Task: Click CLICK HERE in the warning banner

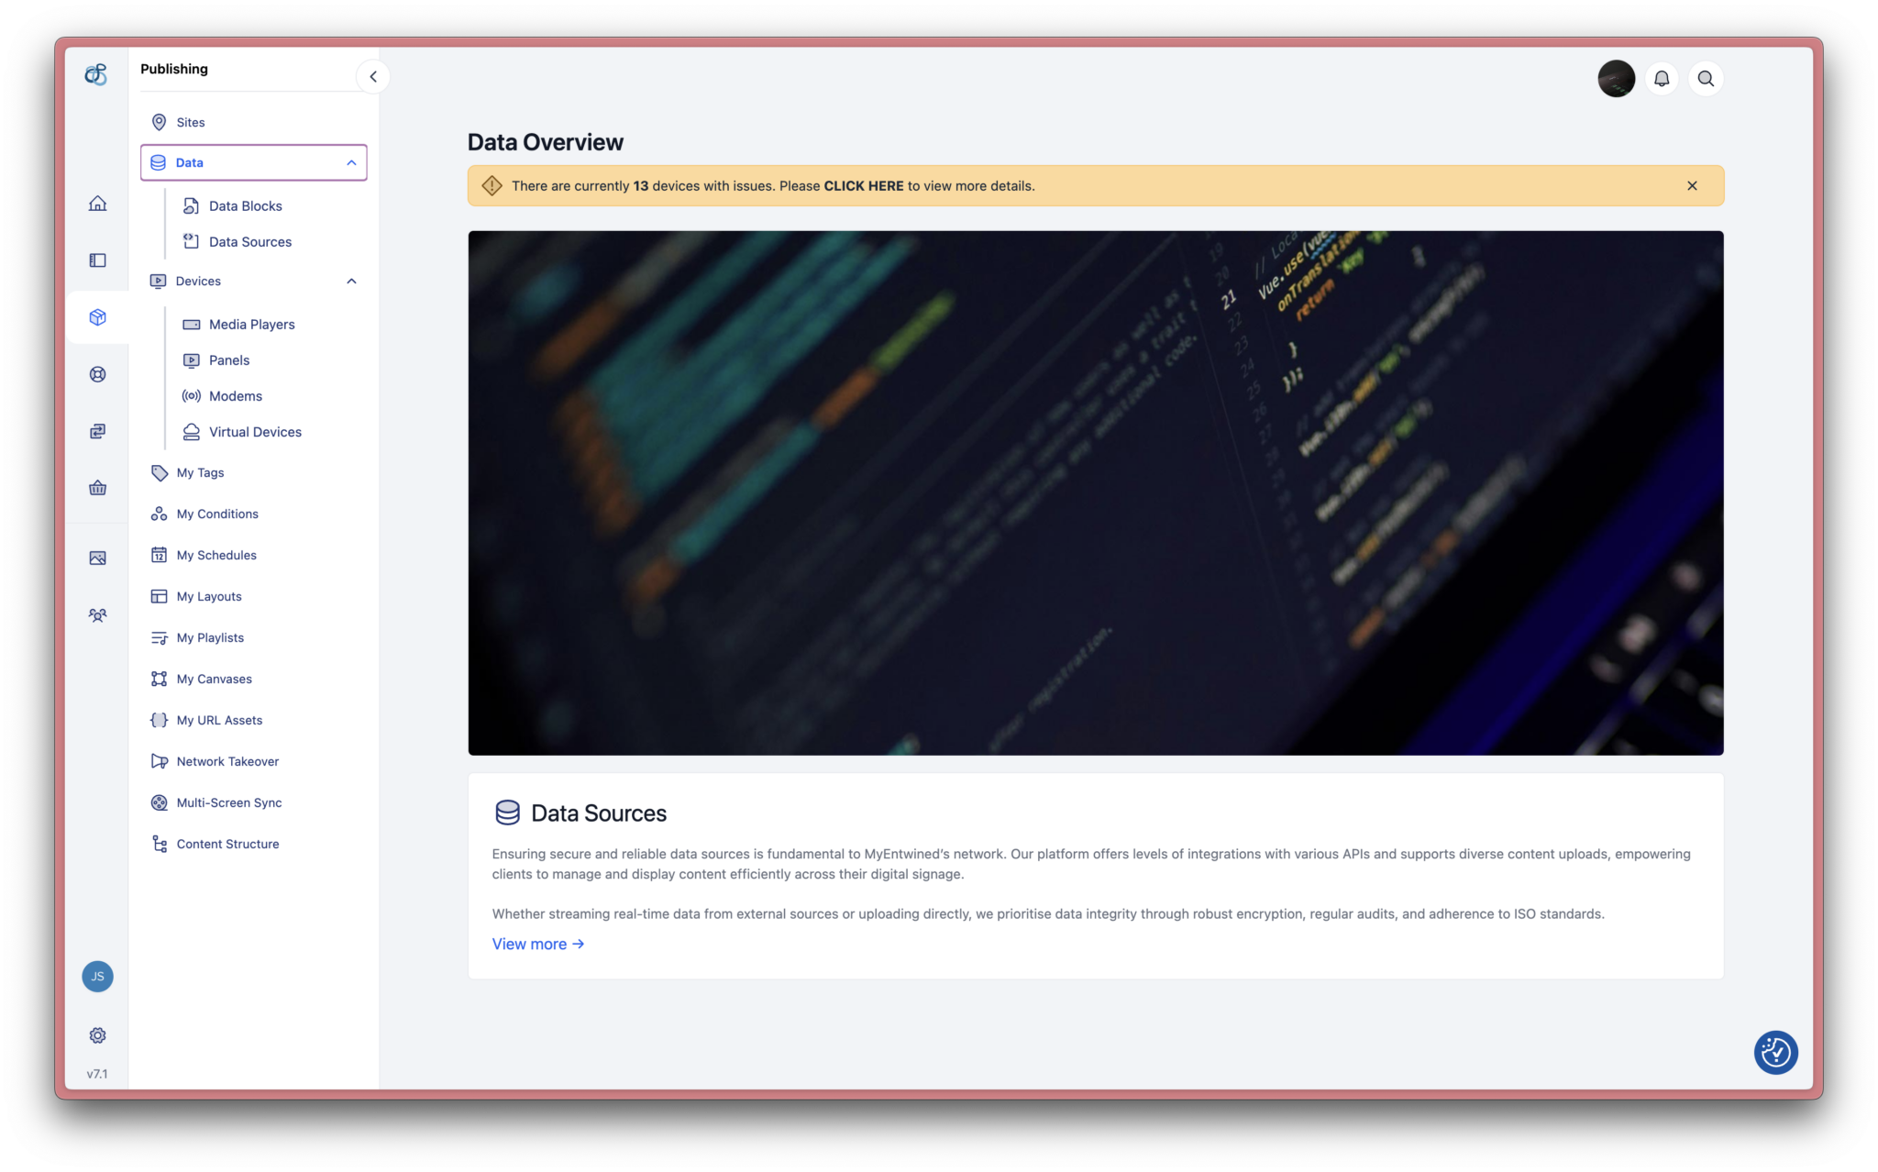Action: click(x=863, y=185)
